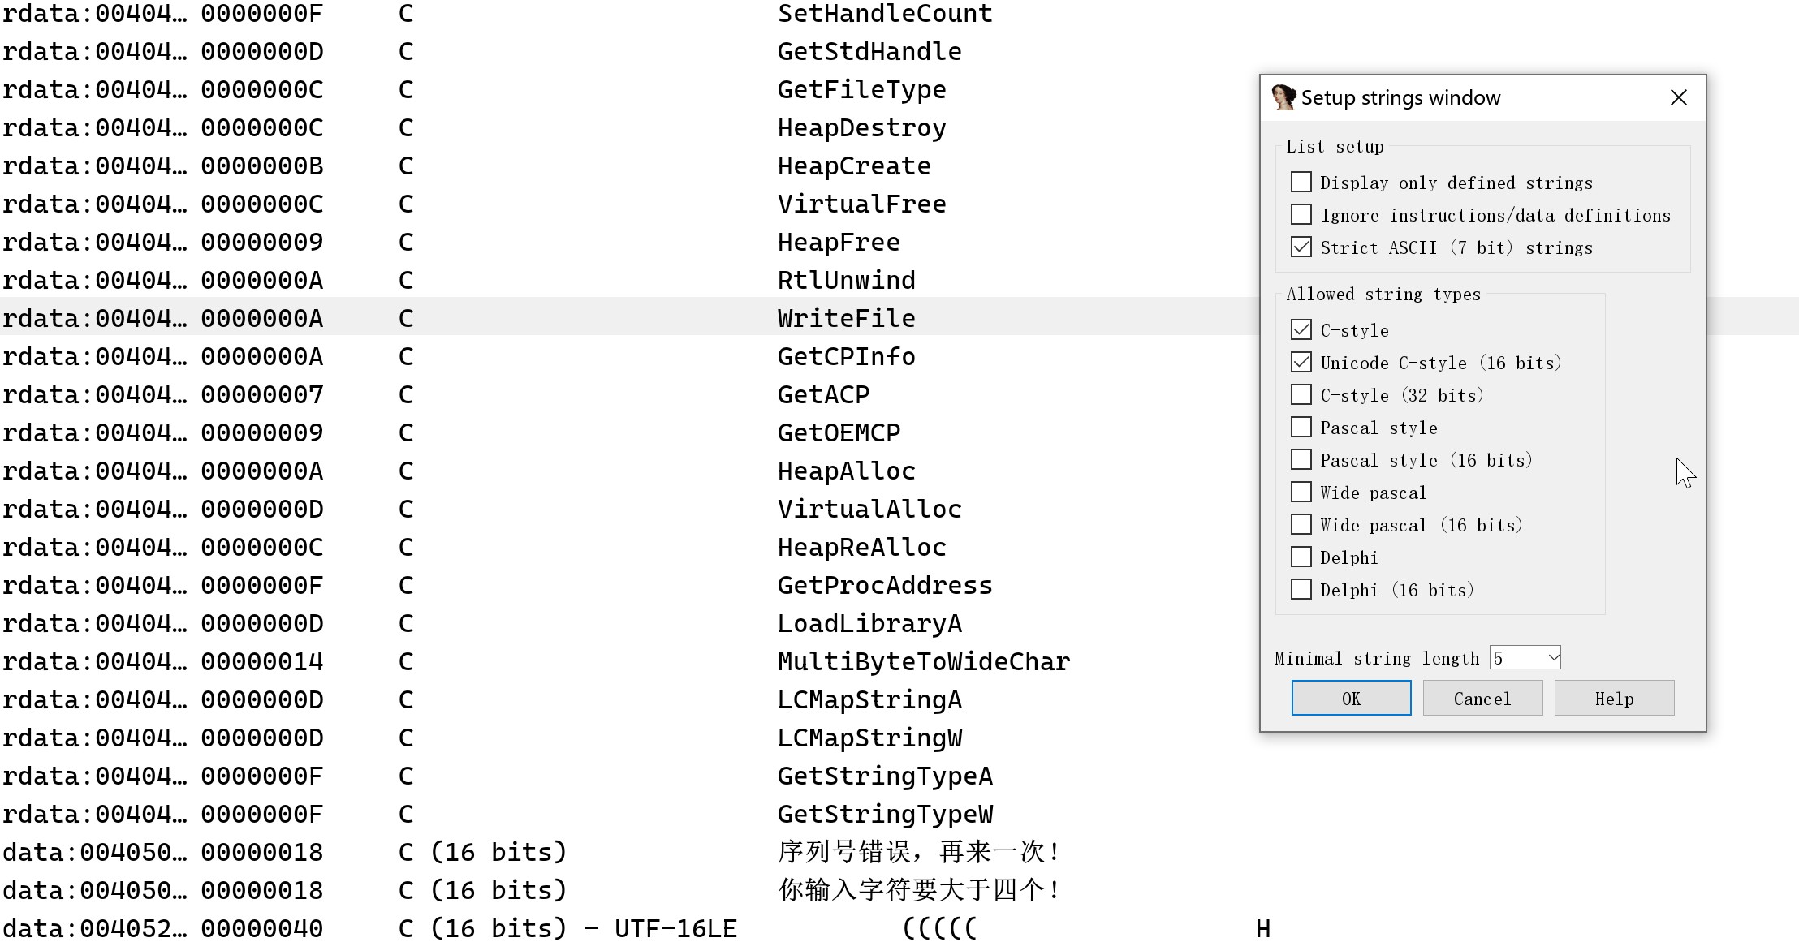Tick the Wide pascal checkbox
The width and height of the screenshot is (1799, 942).
tap(1301, 493)
